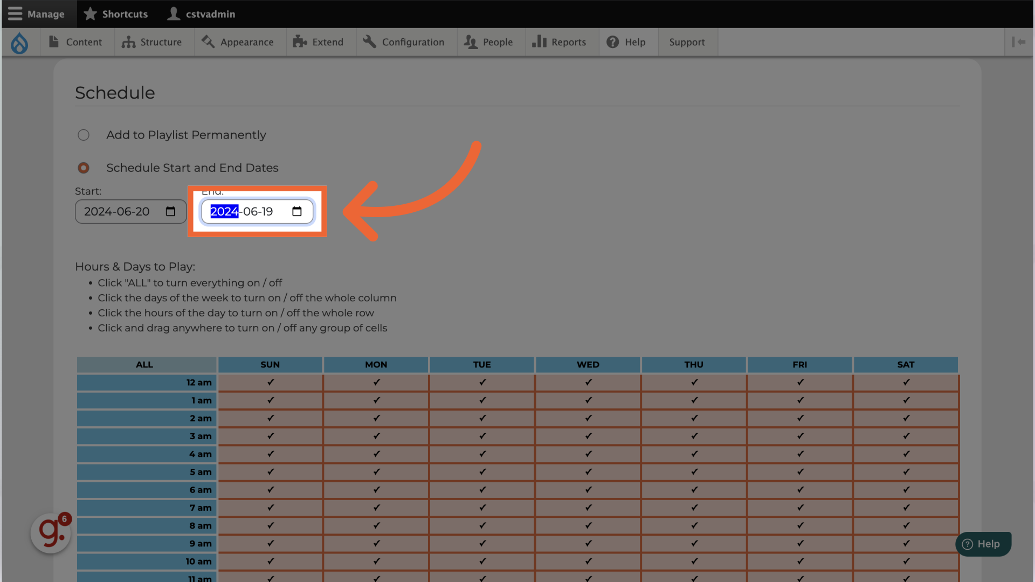The width and height of the screenshot is (1035, 582).
Task: Click the Support toolbar link
Action: tap(687, 42)
